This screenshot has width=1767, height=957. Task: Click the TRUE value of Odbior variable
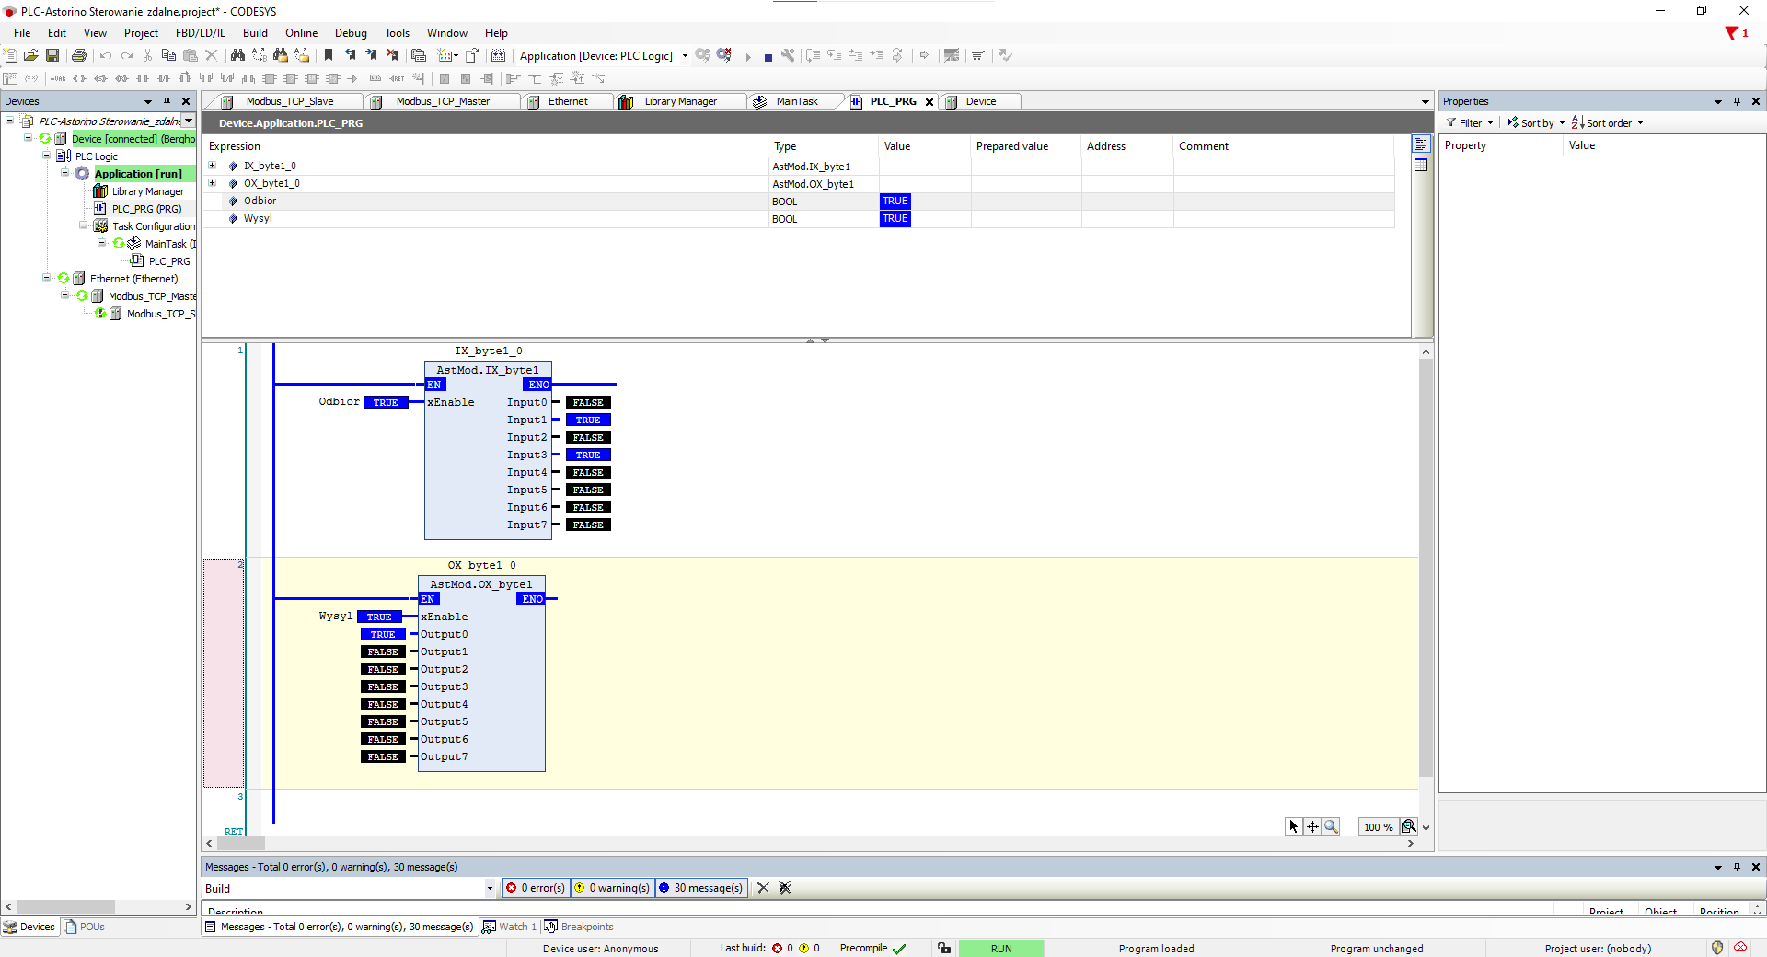pyautogui.click(x=895, y=201)
